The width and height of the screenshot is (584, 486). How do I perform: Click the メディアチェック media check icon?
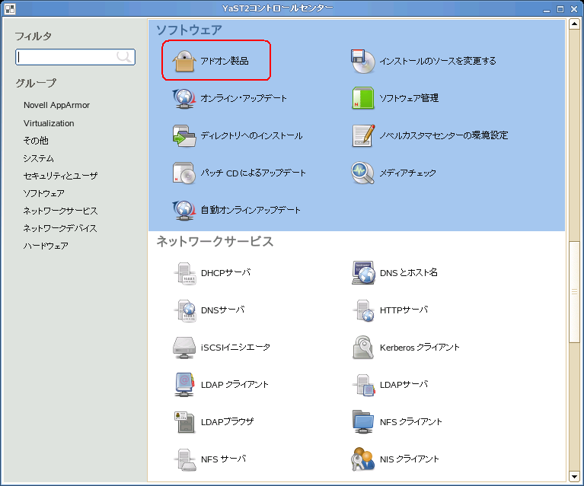pos(363,173)
